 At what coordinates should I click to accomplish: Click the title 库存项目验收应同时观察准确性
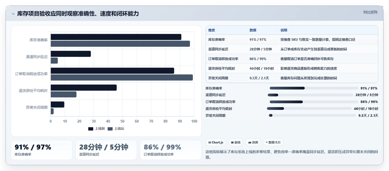[x=56, y=14]
